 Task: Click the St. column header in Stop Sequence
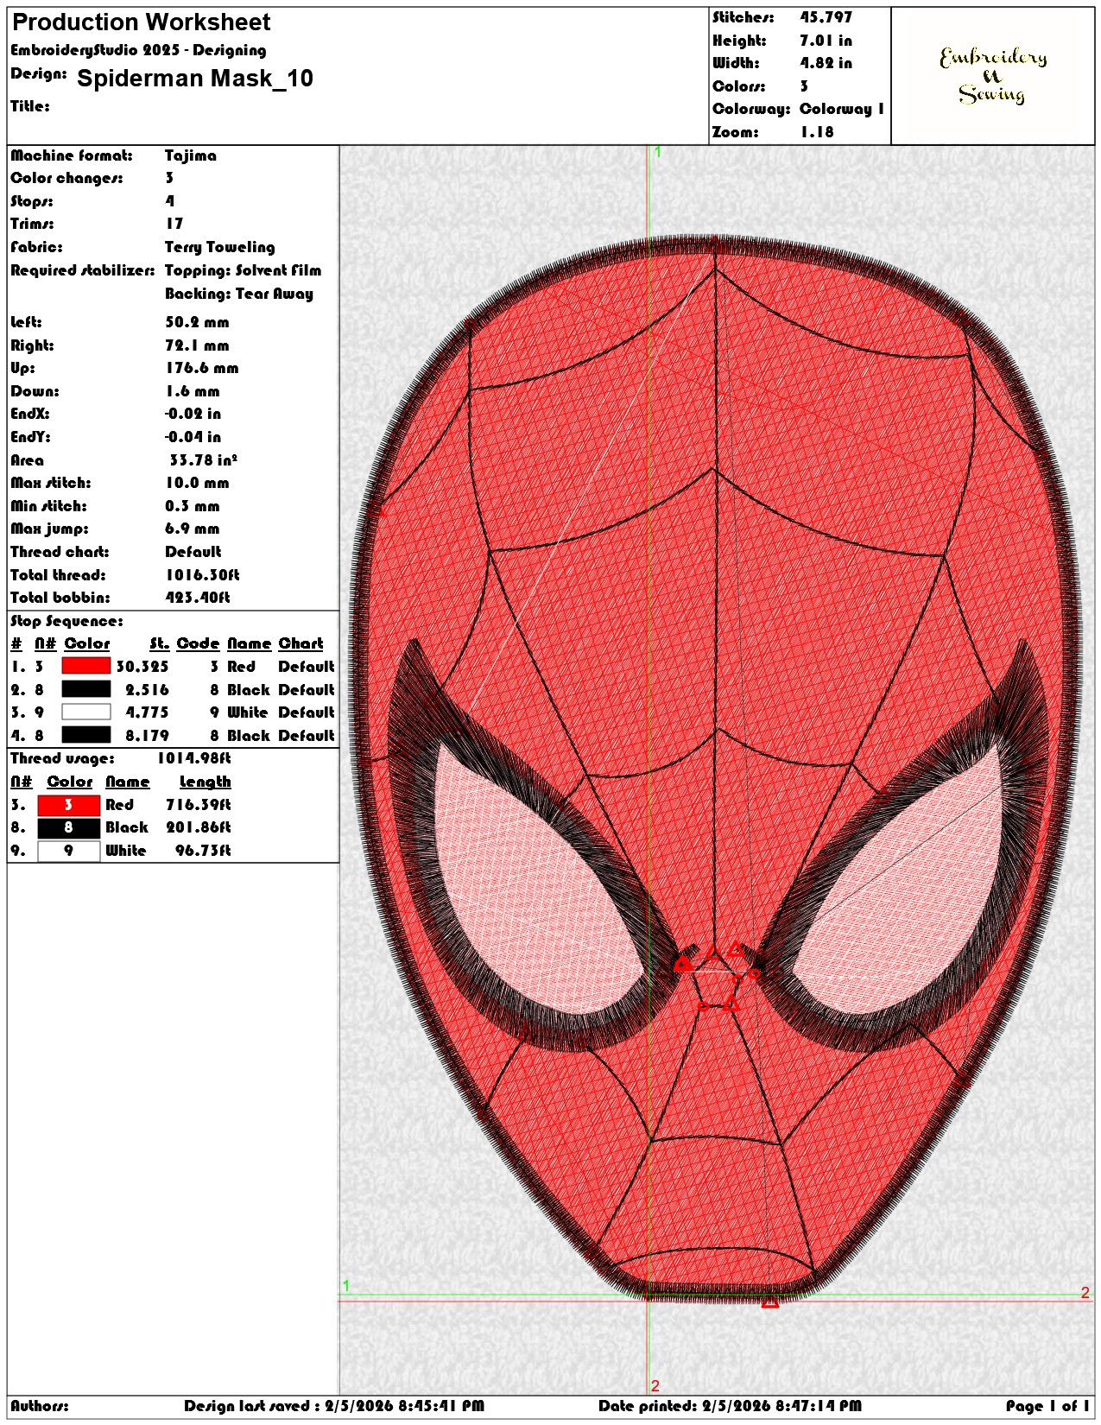pos(159,643)
